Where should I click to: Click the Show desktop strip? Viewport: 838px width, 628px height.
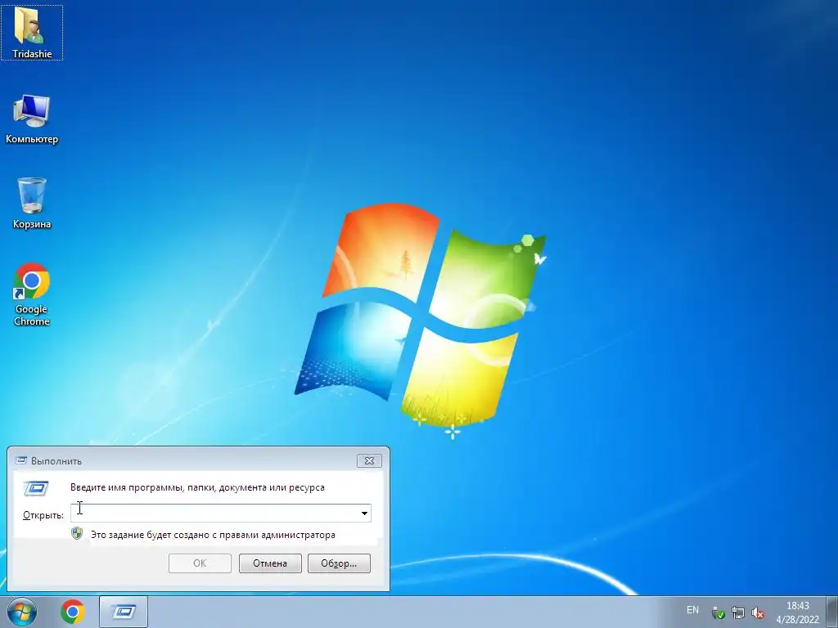coord(831,612)
